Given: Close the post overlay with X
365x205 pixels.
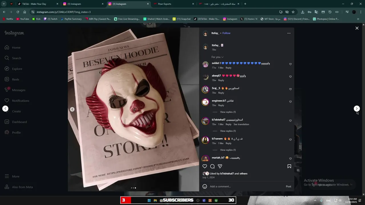Looking at the screenshot, I should coord(357,28).
